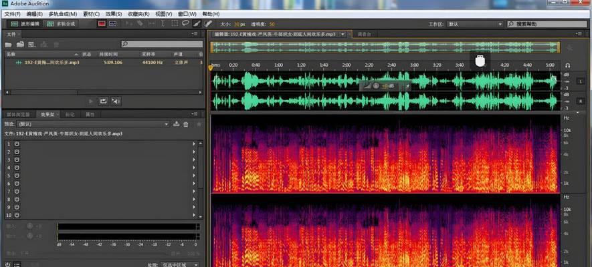Expand effect slot 8 arrow
This screenshot has width=592, height=267.
(x=194, y=199)
